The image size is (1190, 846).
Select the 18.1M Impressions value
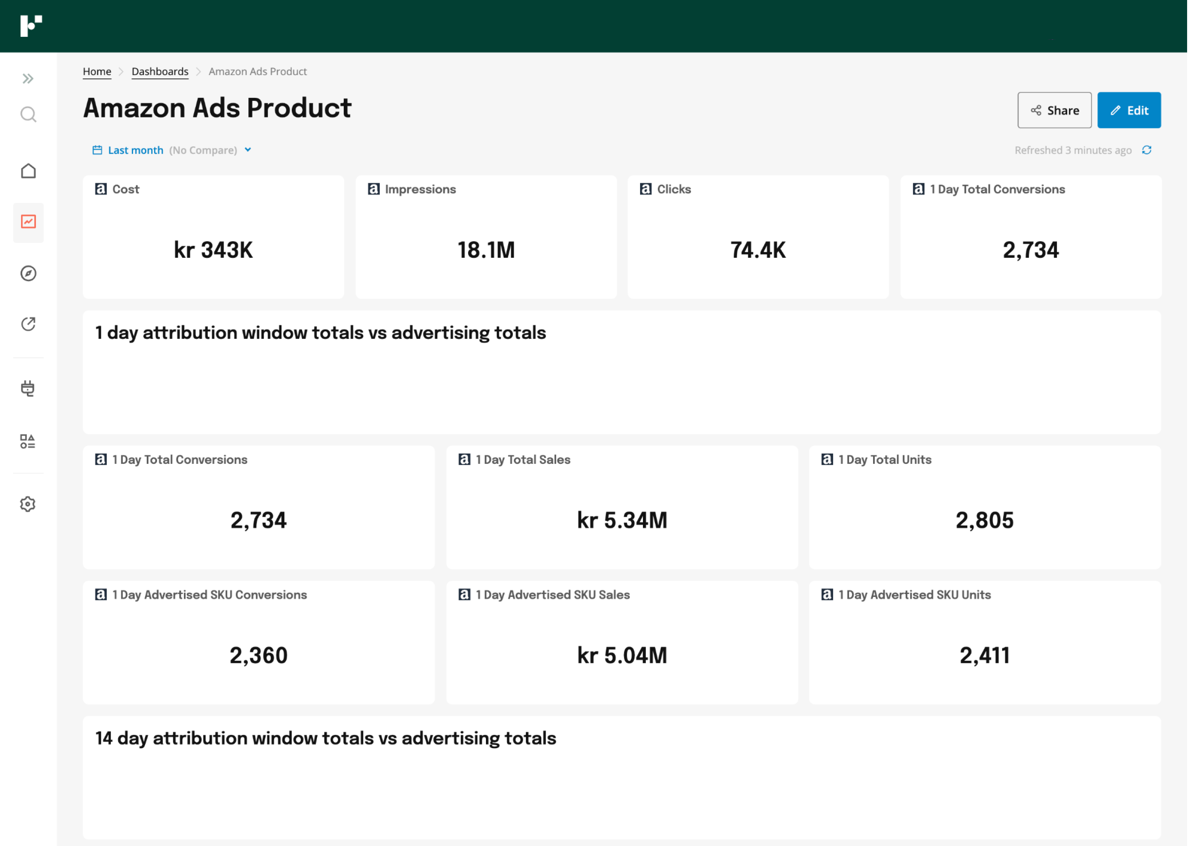pyautogui.click(x=486, y=250)
